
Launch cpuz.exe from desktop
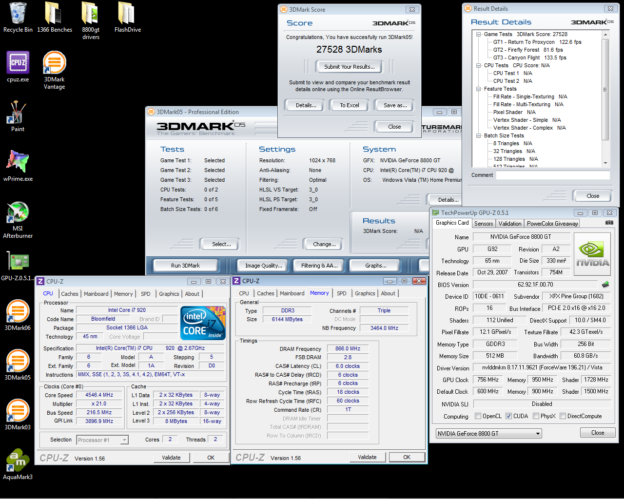tap(18, 67)
